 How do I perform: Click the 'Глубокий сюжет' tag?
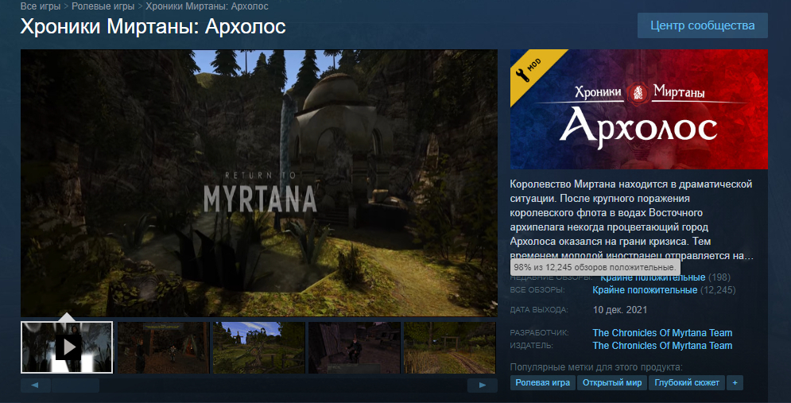coord(687,383)
